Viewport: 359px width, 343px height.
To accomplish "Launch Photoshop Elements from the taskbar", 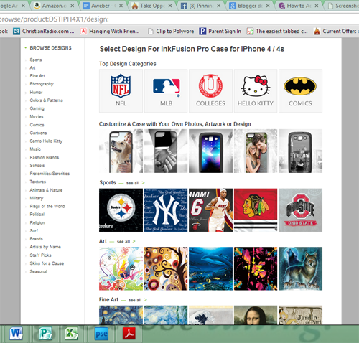I will pyautogui.click(x=101, y=334).
